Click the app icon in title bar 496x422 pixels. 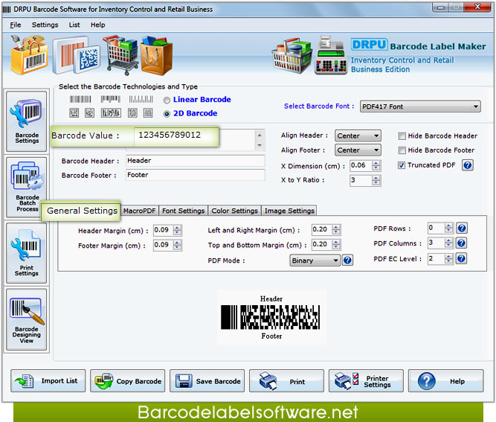pyautogui.click(x=7, y=10)
